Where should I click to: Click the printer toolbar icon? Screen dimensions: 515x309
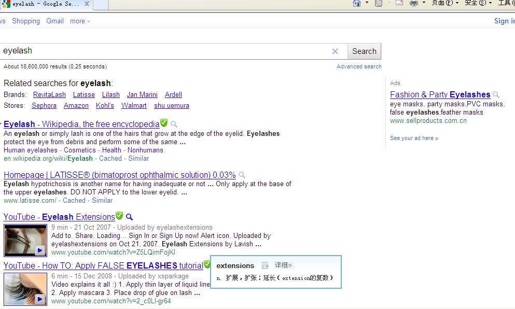[414, 3]
